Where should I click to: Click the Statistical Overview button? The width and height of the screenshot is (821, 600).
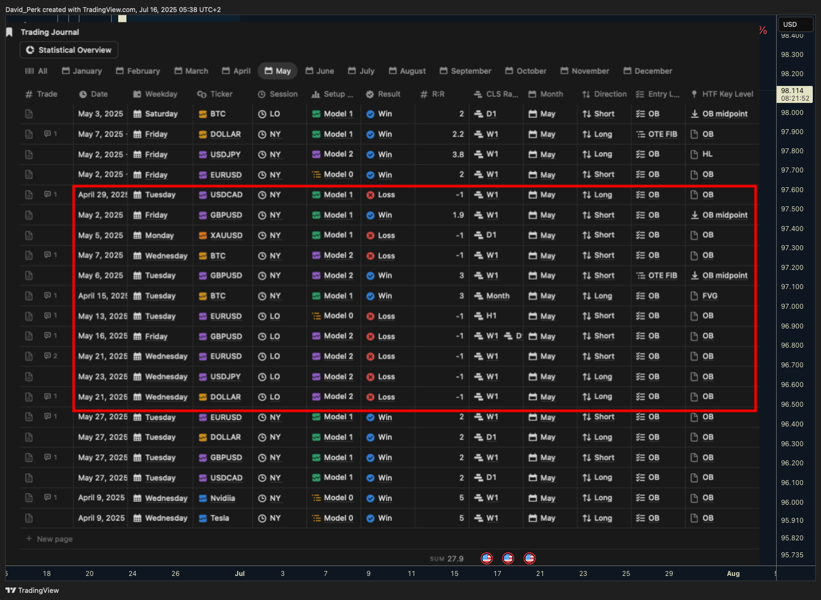click(69, 50)
